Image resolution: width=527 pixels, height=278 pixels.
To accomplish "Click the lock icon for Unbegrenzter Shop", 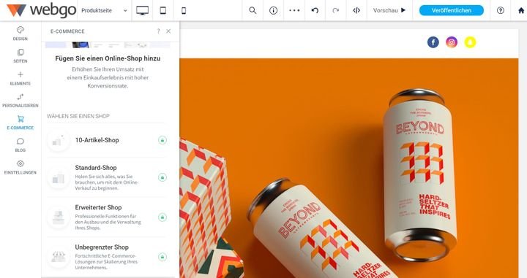I will click(162, 257).
